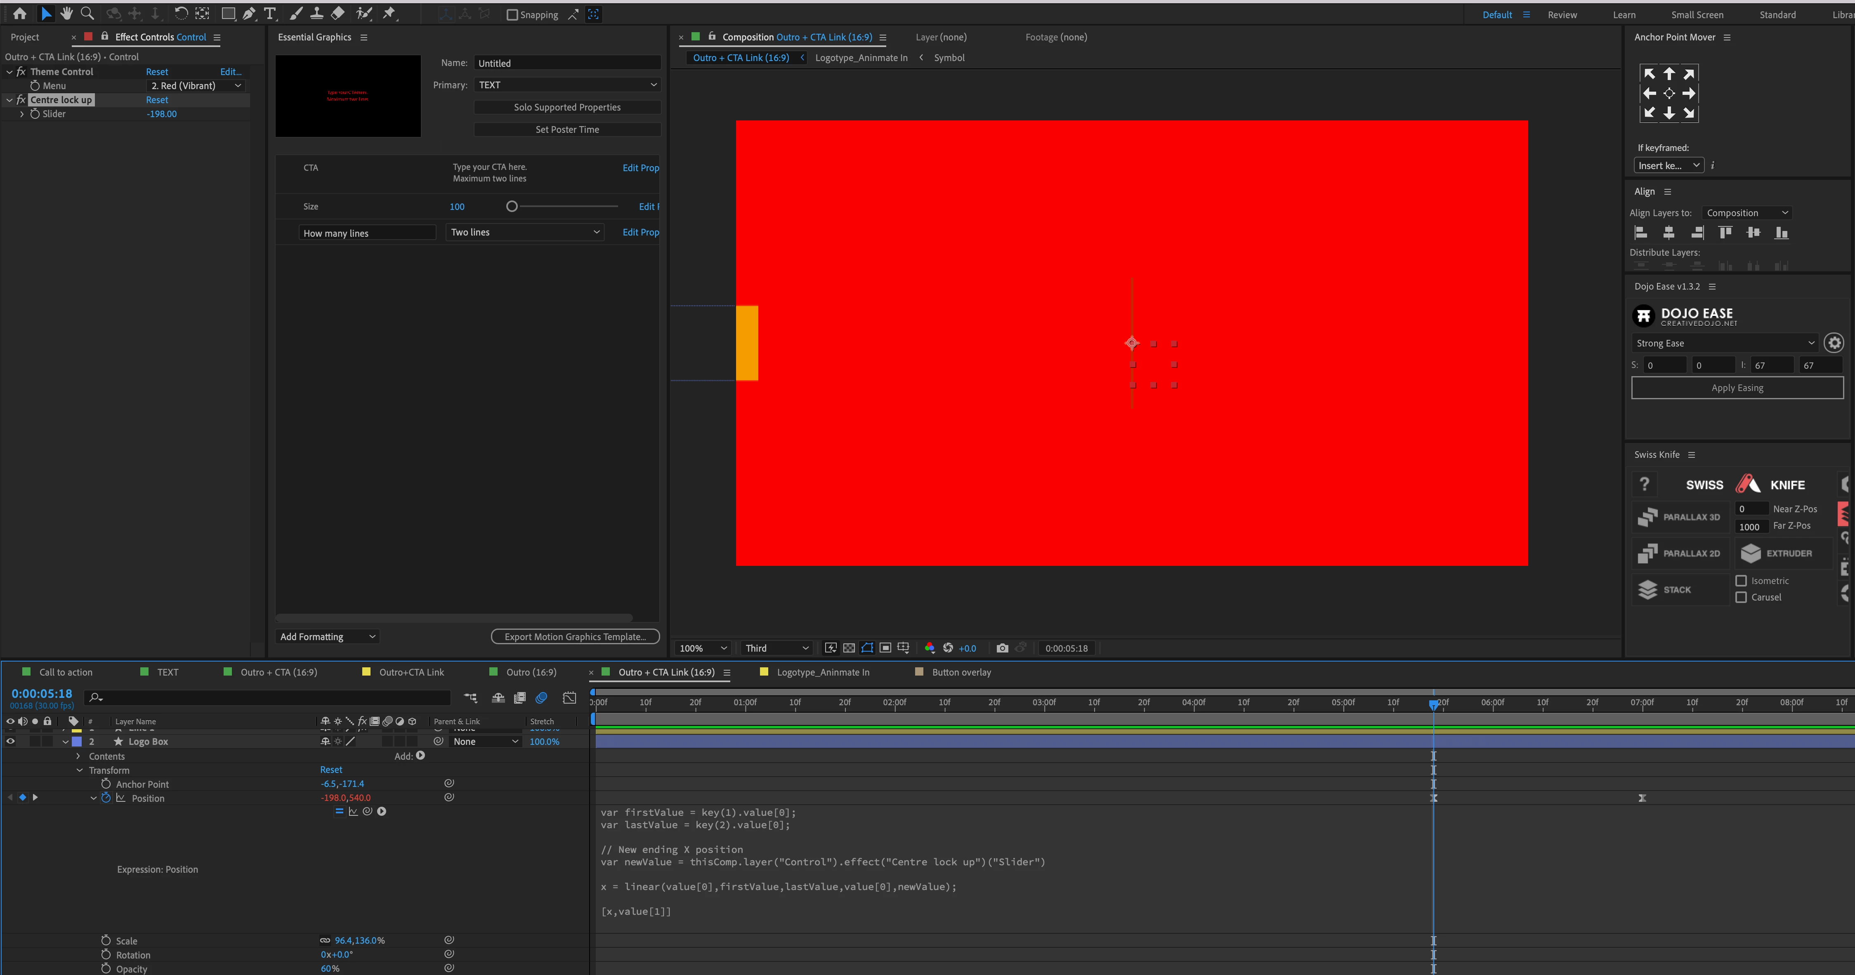
Task: Select the Pen tool
Action: pos(249,14)
